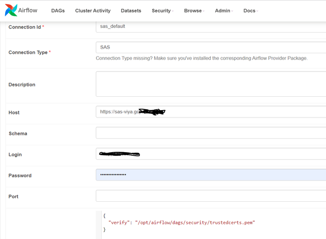Screen dimensions: 326x239
Task: Open the Datasets page
Action: point(131,11)
